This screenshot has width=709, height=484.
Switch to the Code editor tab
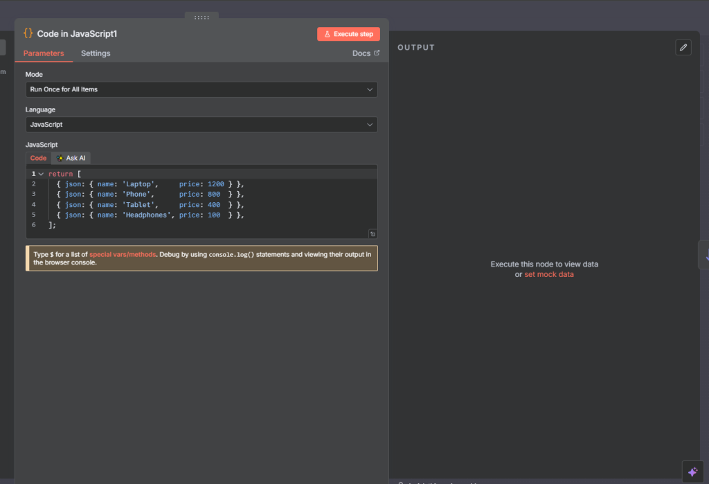pyautogui.click(x=38, y=158)
